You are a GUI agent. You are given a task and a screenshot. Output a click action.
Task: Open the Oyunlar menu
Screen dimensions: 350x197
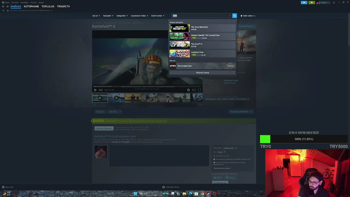33,2
